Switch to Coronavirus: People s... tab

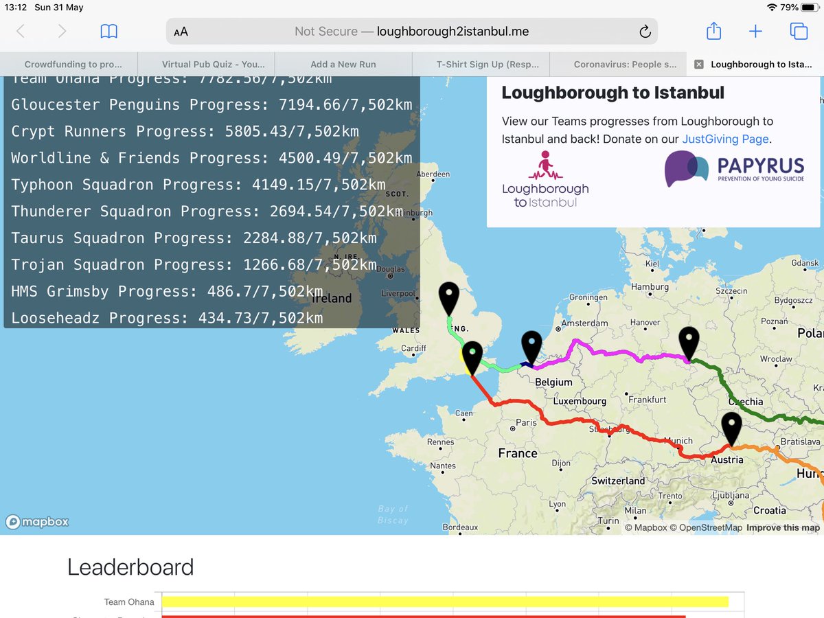[618, 65]
